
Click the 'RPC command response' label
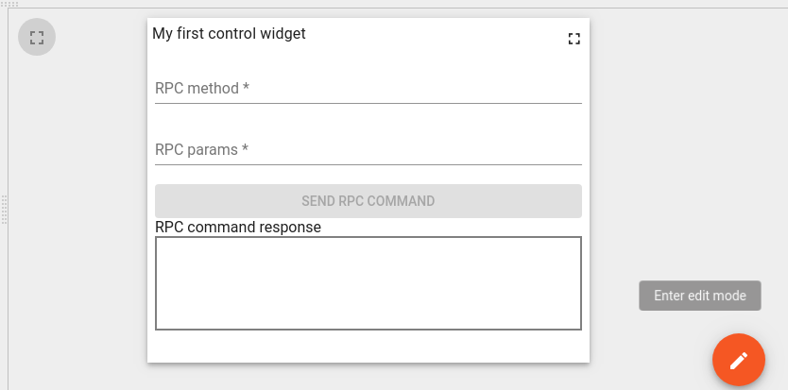[238, 228]
